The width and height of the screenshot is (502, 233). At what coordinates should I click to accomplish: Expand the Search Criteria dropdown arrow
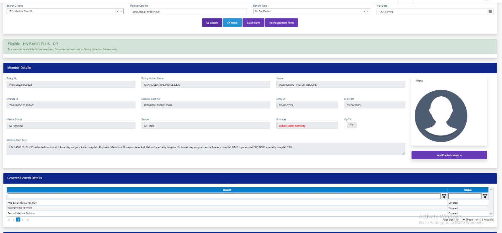[x=121, y=12]
